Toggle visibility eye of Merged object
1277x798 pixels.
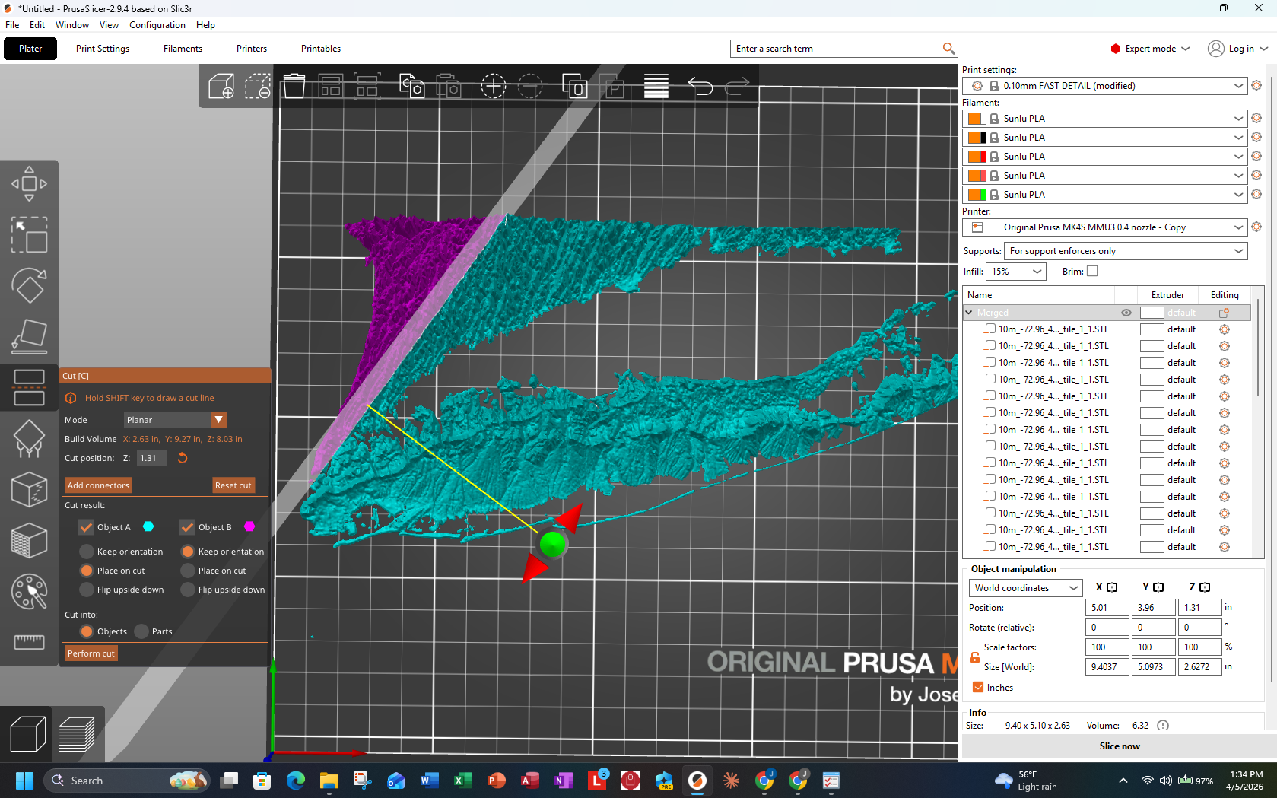[1126, 313]
